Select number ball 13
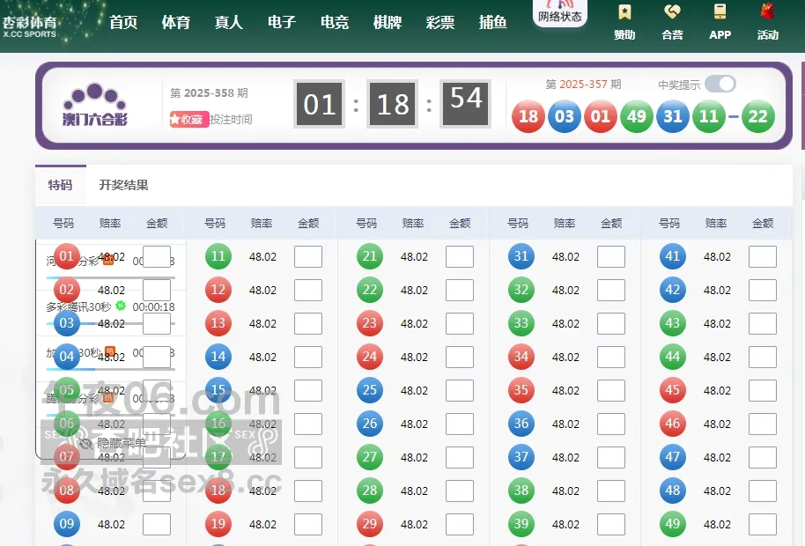The image size is (805, 546). tap(218, 323)
